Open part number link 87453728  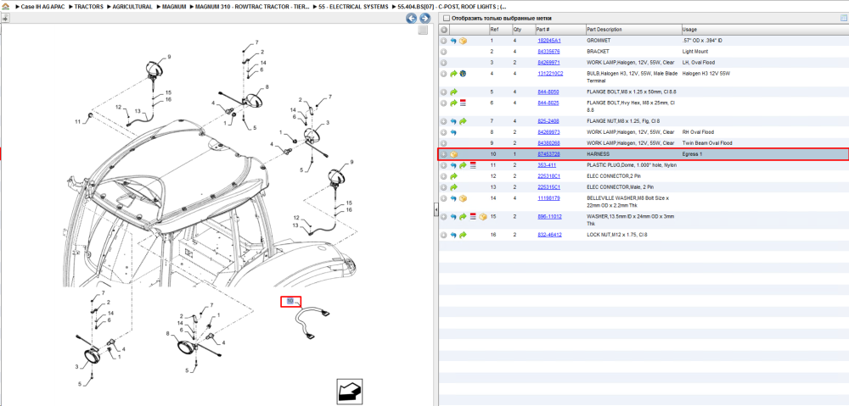548,154
